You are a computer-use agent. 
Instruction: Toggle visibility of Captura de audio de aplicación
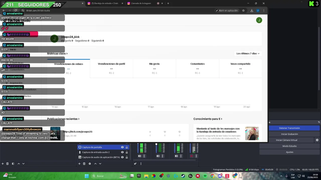122,157
